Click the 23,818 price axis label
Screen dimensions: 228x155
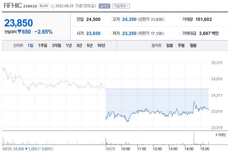[x=217, y=111]
